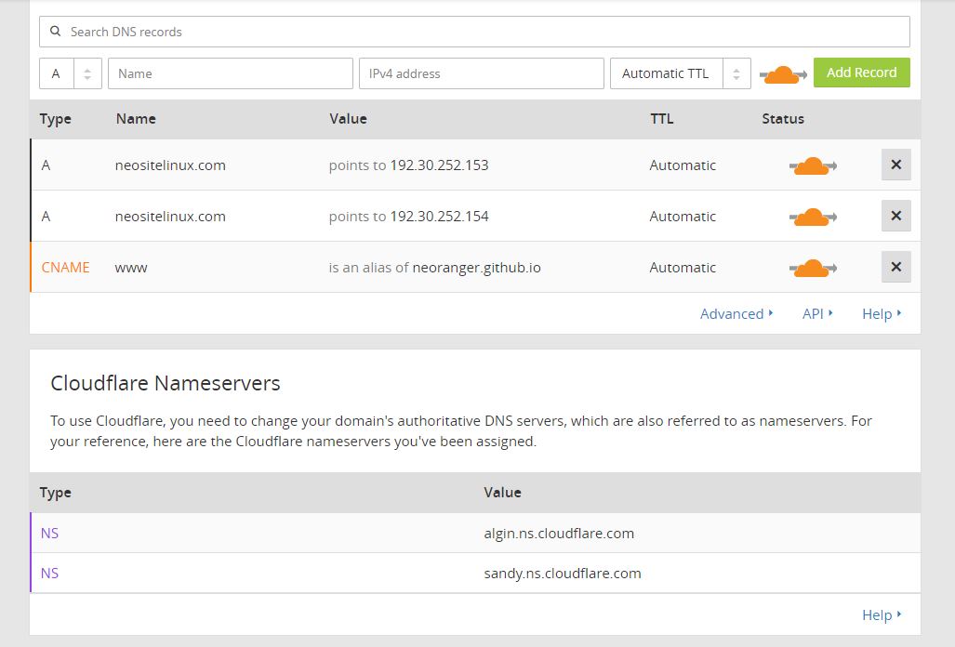This screenshot has height=647, width=955.
Task: Click the magnifier icon in DNS search
Action: click(x=56, y=32)
